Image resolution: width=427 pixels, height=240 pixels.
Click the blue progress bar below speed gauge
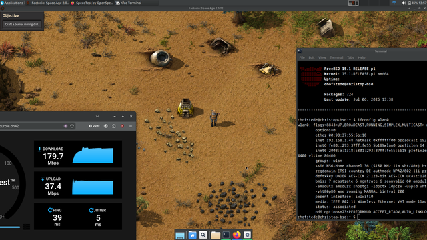(x=10, y=227)
